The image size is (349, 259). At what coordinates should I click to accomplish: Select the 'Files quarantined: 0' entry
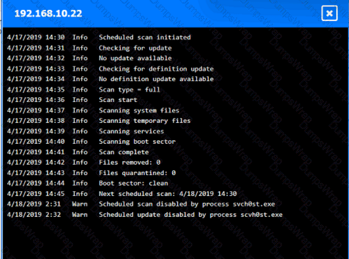(x=137, y=173)
